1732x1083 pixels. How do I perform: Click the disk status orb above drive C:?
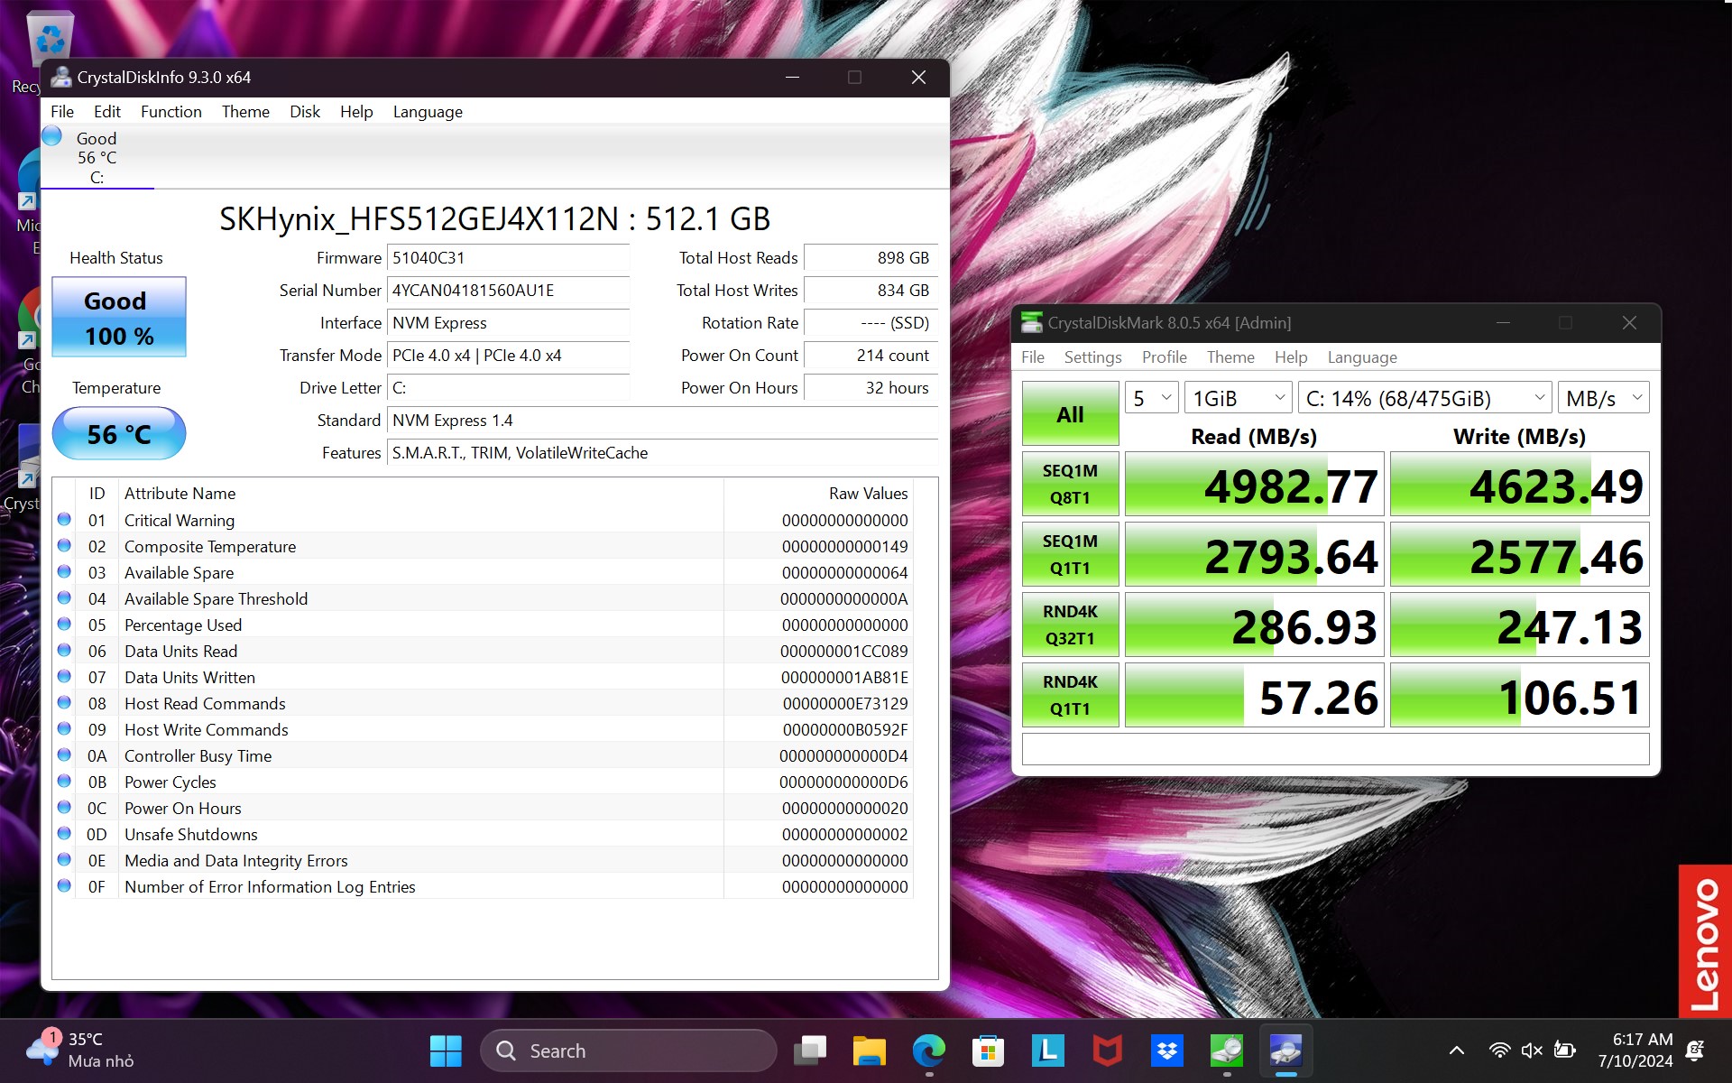pyautogui.click(x=52, y=136)
